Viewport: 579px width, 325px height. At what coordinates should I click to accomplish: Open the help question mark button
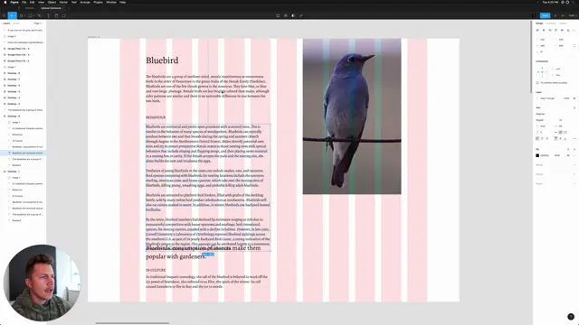click(571, 316)
